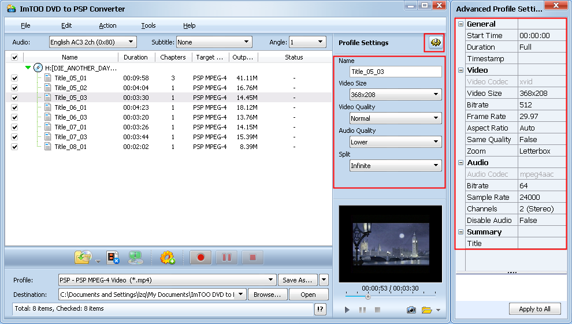This screenshot has width=572, height=324.
Task: Uncheck the Title_05_01 checkbox
Action: pos(14,78)
